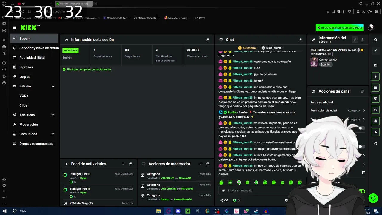The image size is (382, 215).
Task: Pop out the Feed de actividades panel
Action: [130, 164]
